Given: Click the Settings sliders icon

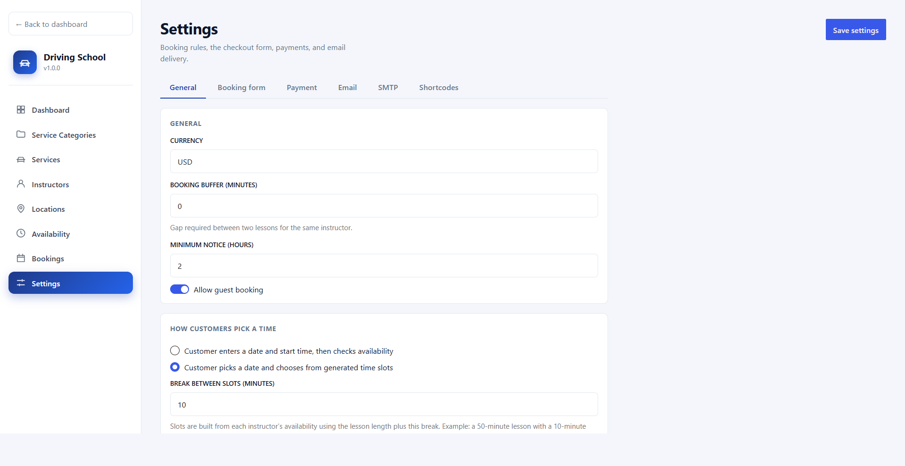Looking at the screenshot, I should pyautogui.click(x=21, y=283).
